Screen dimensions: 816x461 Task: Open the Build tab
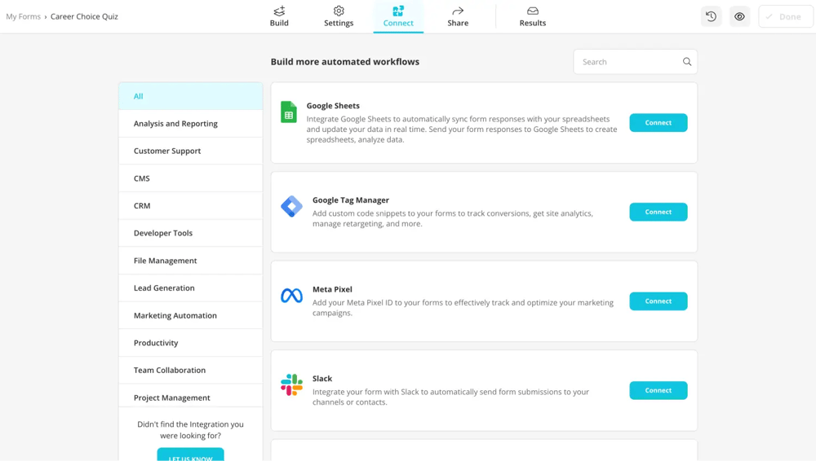[279, 16]
